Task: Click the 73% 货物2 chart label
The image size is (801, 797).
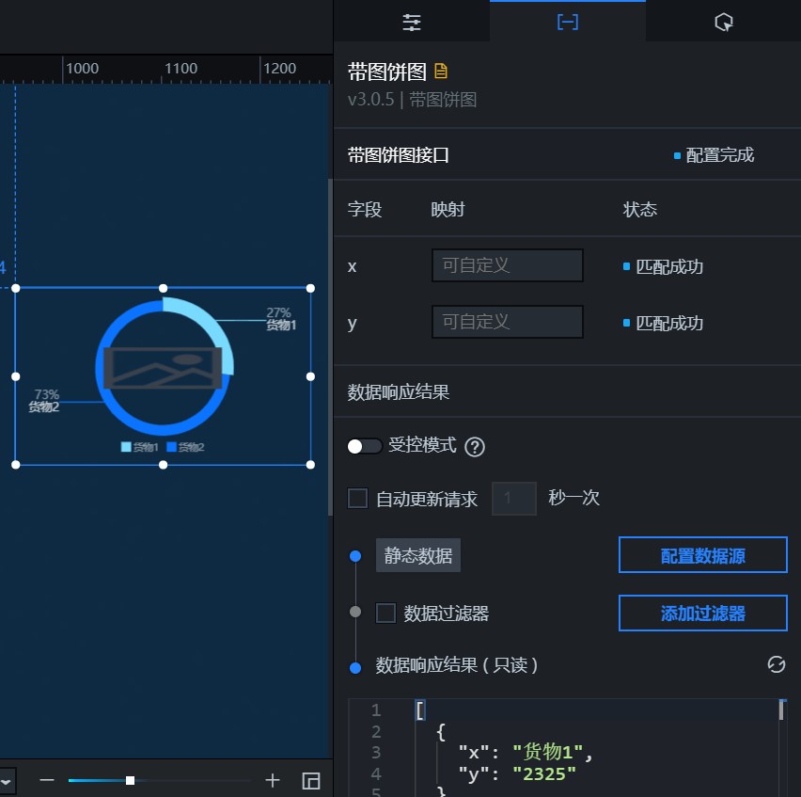Action: [44, 400]
